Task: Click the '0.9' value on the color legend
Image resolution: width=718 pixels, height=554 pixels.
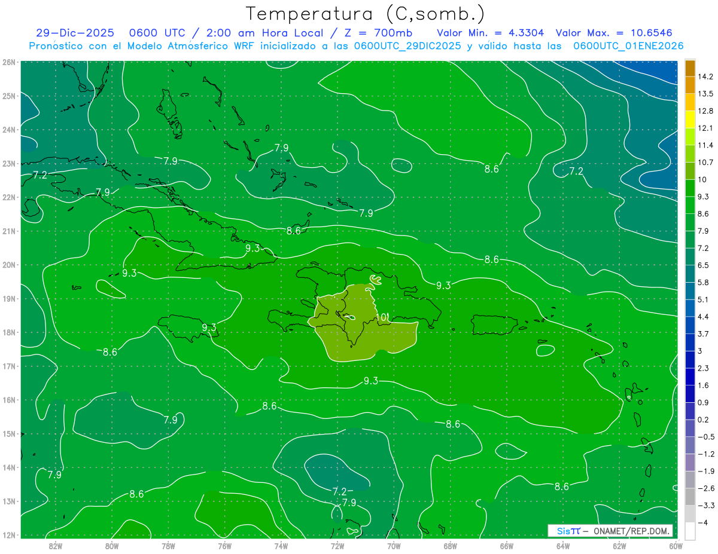Action: coord(704,402)
